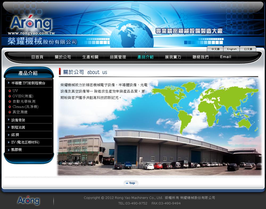Click the factory building photo banner
This screenshot has height=209, width=266.
coord(159,127)
